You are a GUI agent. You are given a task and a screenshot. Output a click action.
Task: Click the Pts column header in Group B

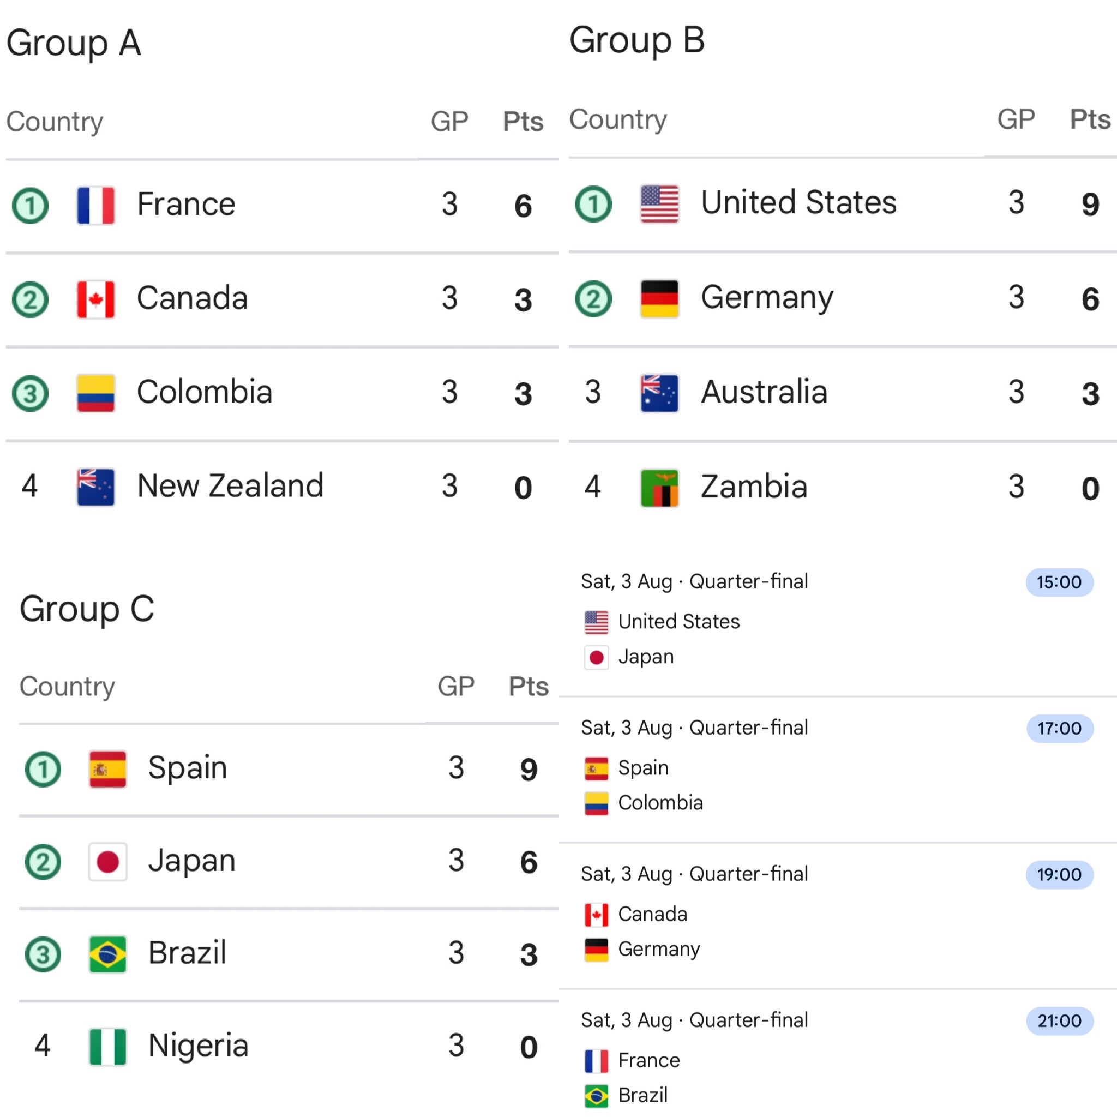[x=1090, y=119]
